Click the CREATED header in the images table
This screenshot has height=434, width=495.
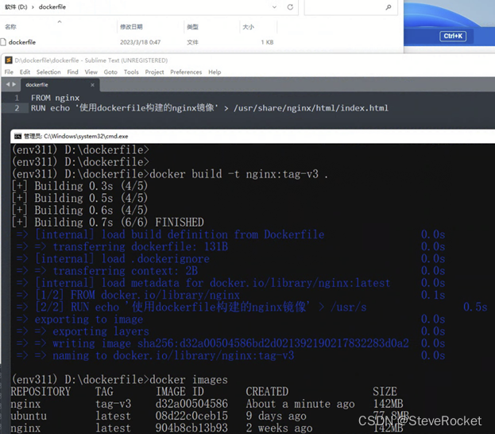coord(267,391)
